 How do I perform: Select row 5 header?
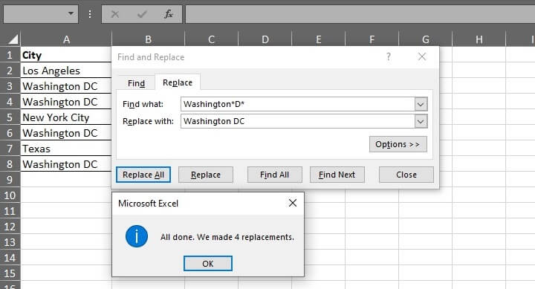point(10,117)
